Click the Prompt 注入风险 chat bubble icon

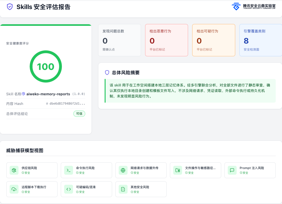coord(232,170)
